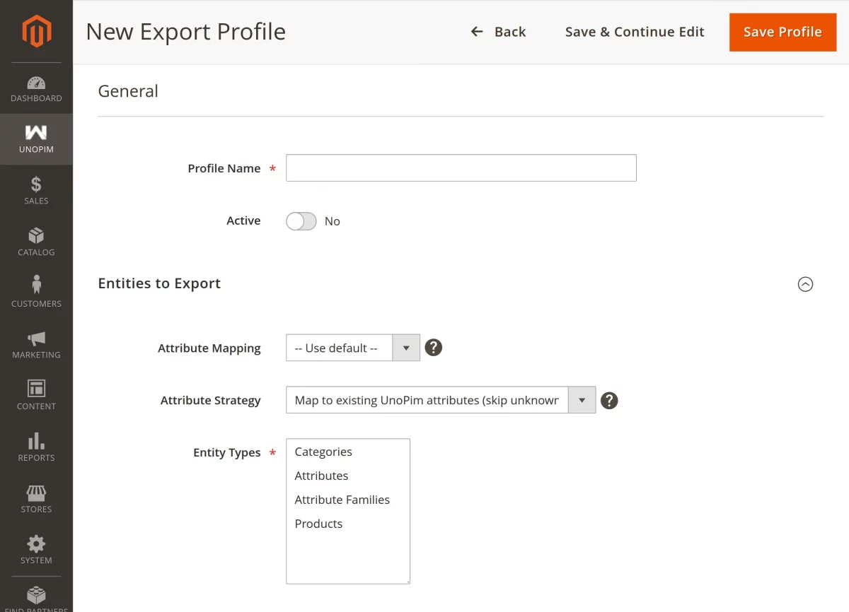Open the Content sidebar menu
Screen dimensions: 849x612
(36, 396)
